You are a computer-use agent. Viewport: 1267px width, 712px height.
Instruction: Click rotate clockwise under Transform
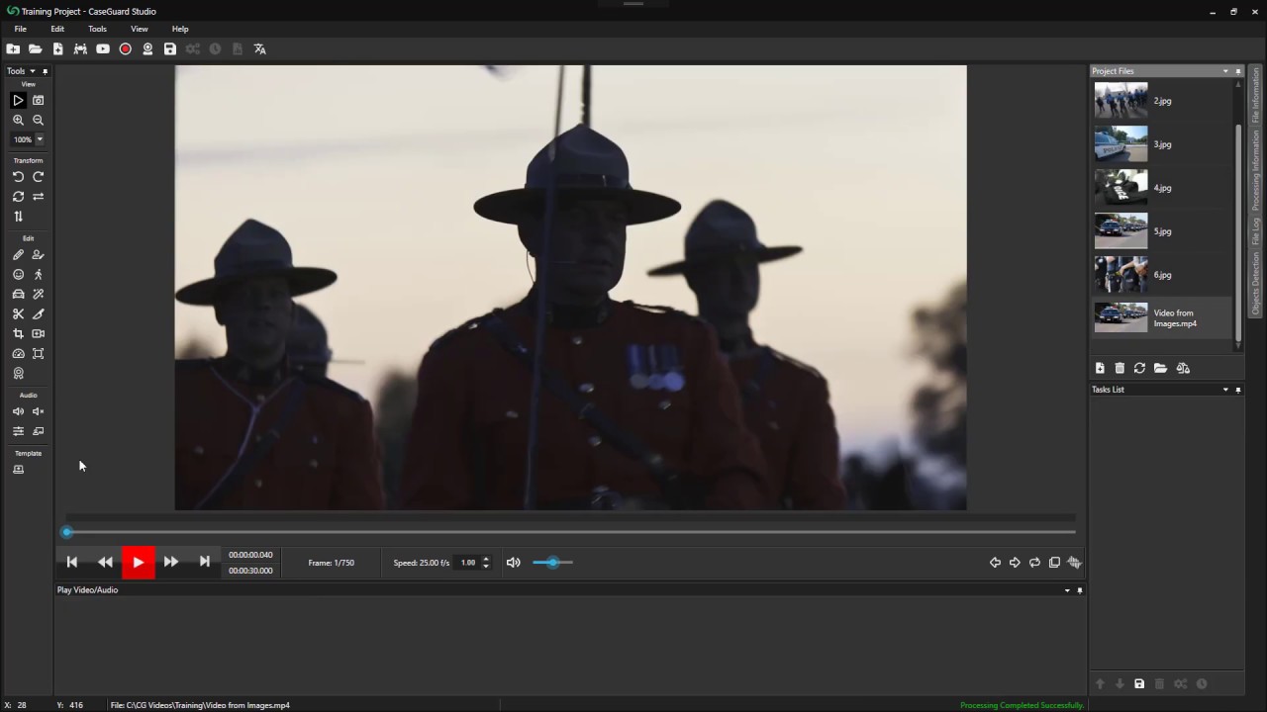39,177
